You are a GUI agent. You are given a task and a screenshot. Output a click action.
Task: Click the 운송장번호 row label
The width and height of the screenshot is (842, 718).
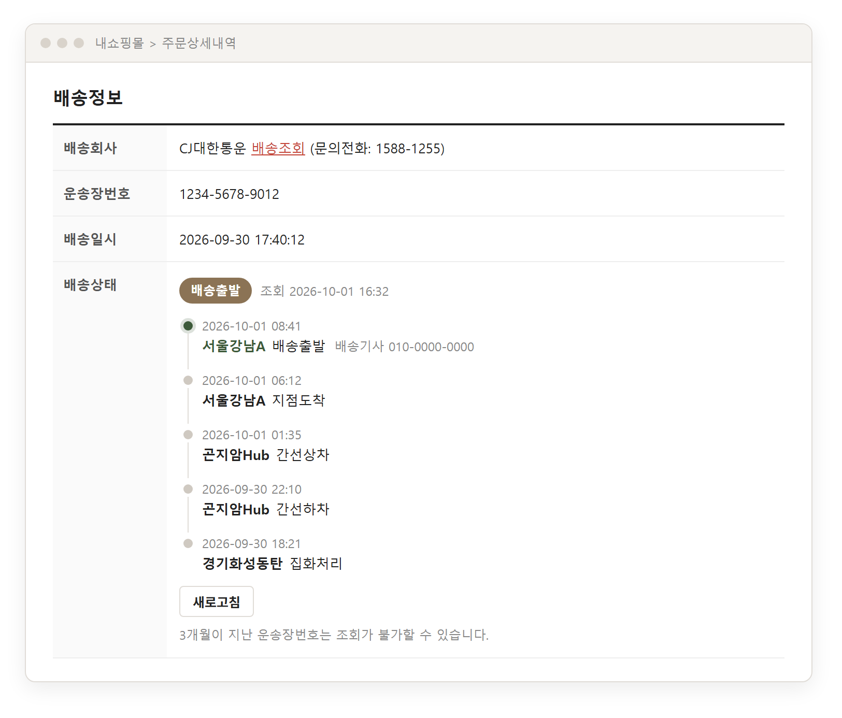pyautogui.click(x=97, y=194)
